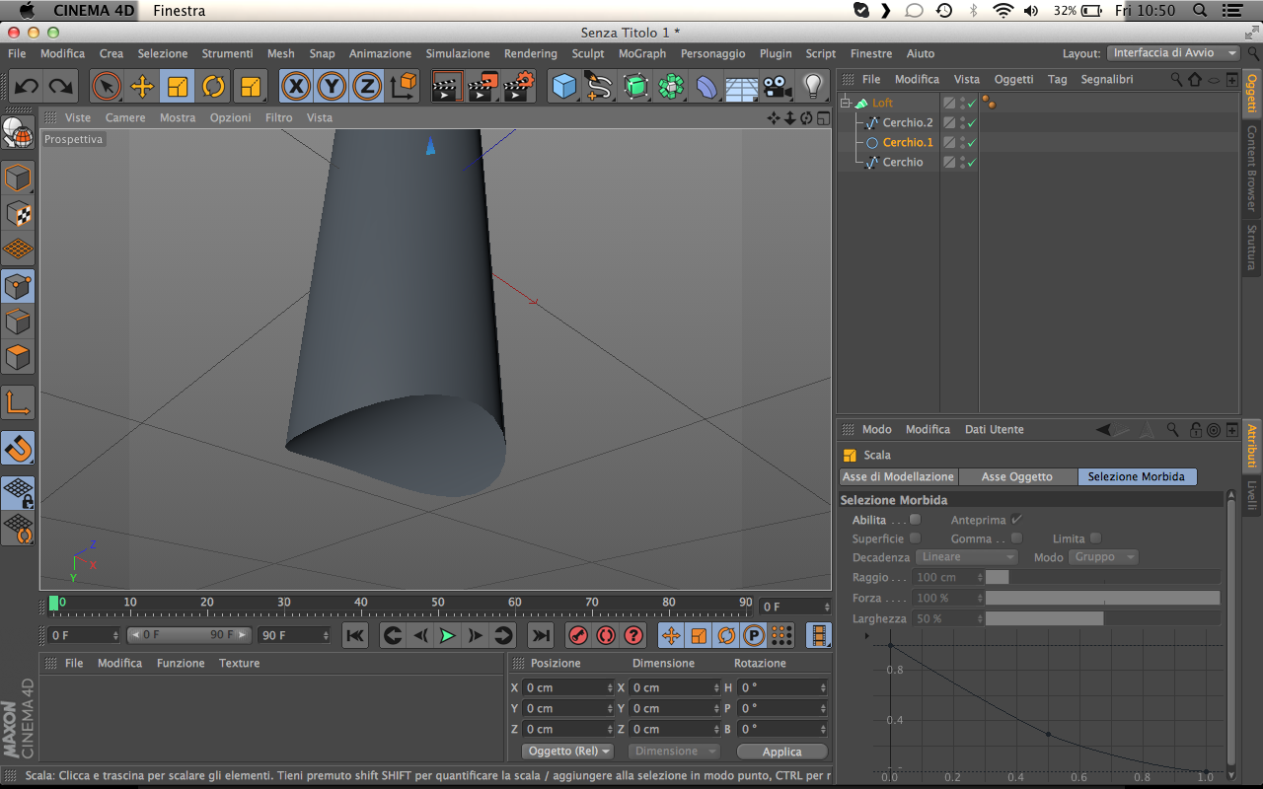Open the MoGraph menu

point(641,53)
